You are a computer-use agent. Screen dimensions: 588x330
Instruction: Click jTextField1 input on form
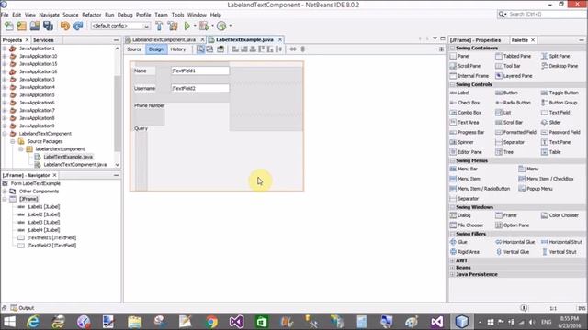pyautogui.click(x=200, y=71)
